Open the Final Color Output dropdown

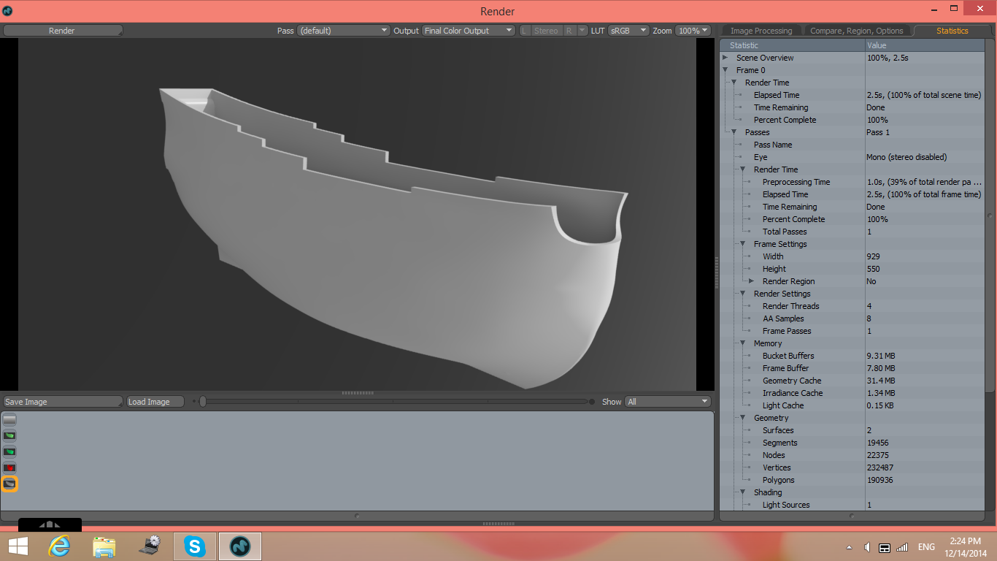(469, 31)
